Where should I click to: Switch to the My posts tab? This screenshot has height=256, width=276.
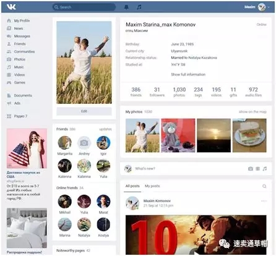click(152, 186)
